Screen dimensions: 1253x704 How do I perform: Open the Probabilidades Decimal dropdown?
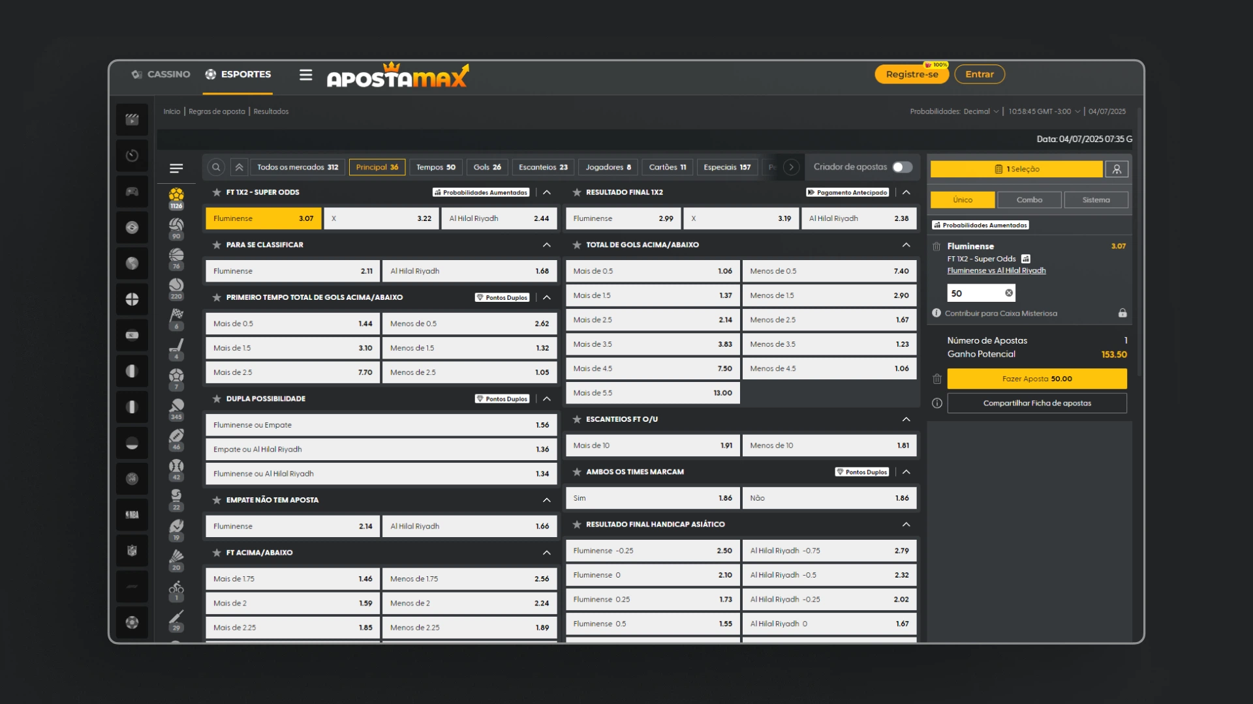pyautogui.click(x=955, y=111)
